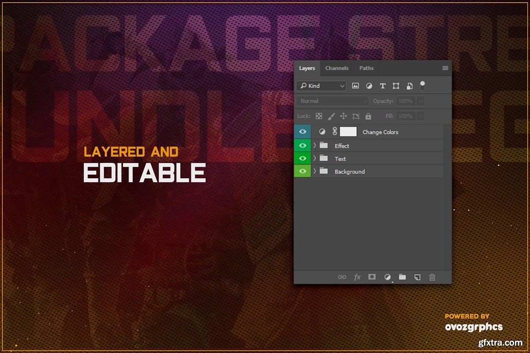The image size is (530, 353).
Task: Open the Kind filter dropdown
Action: click(321, 86)
